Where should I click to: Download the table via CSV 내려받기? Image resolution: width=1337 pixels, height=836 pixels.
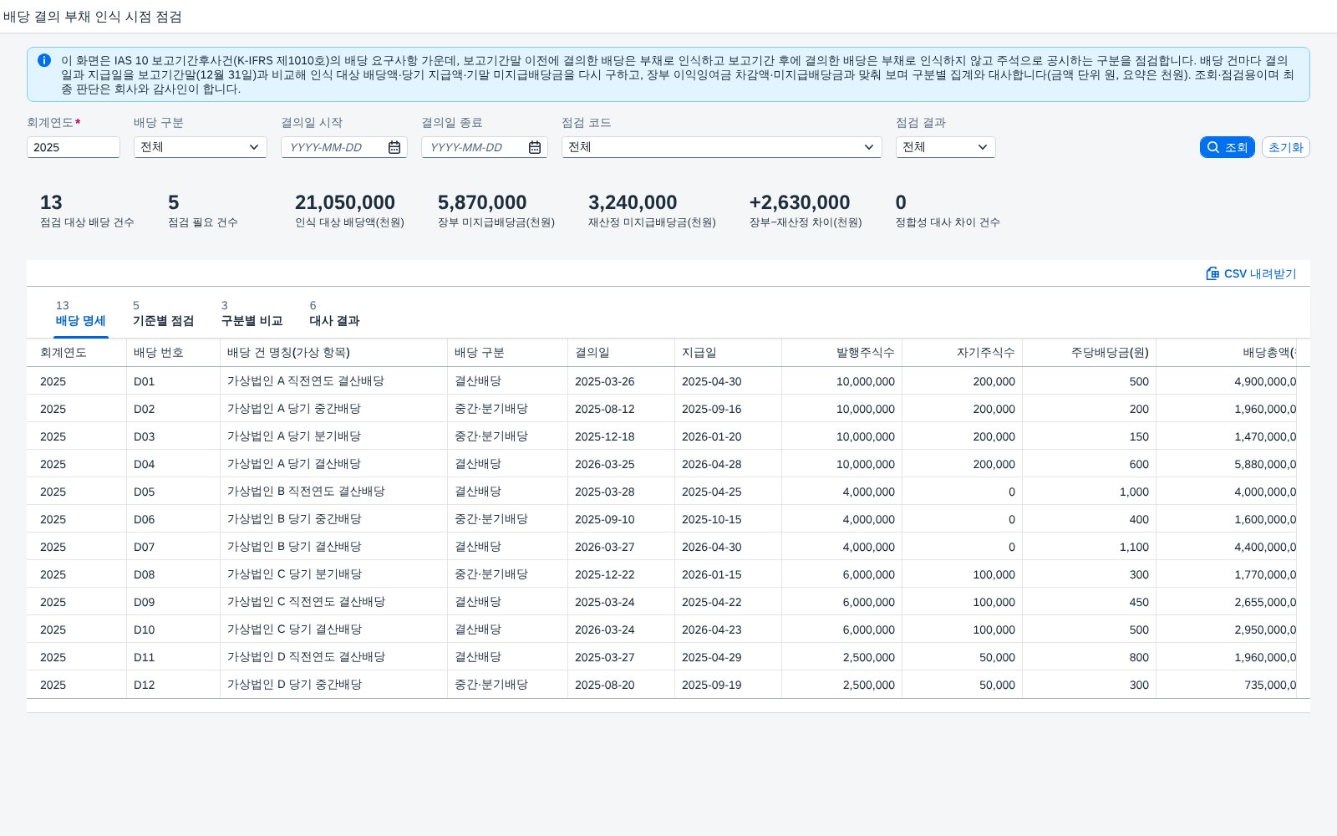point(1251,273)
